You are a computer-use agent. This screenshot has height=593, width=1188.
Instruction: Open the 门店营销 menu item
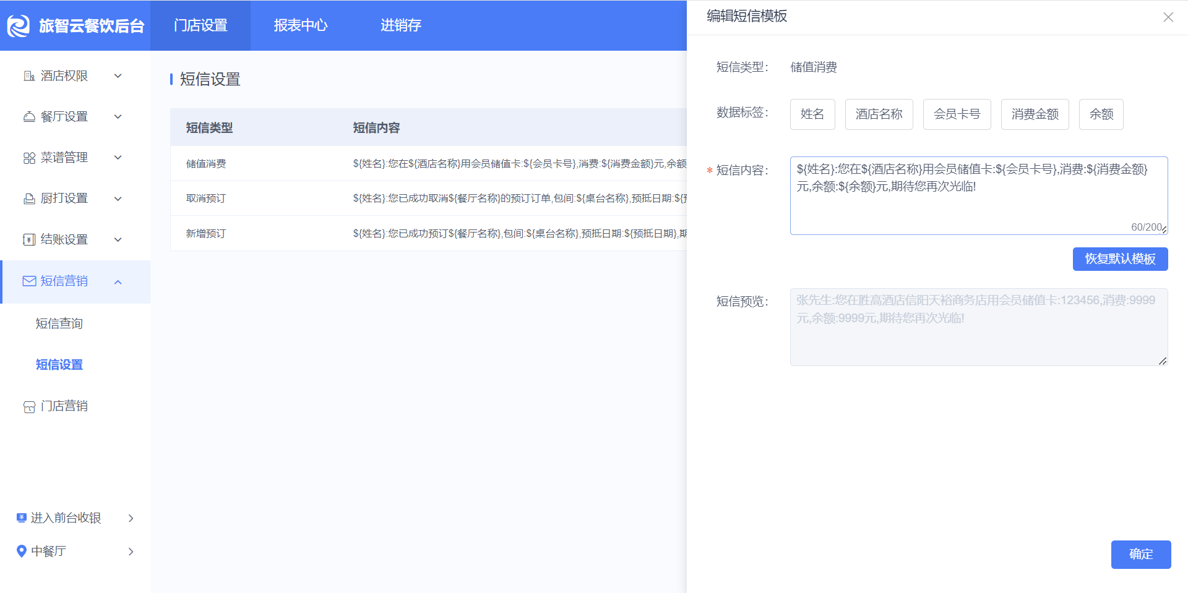click(64, 406)
